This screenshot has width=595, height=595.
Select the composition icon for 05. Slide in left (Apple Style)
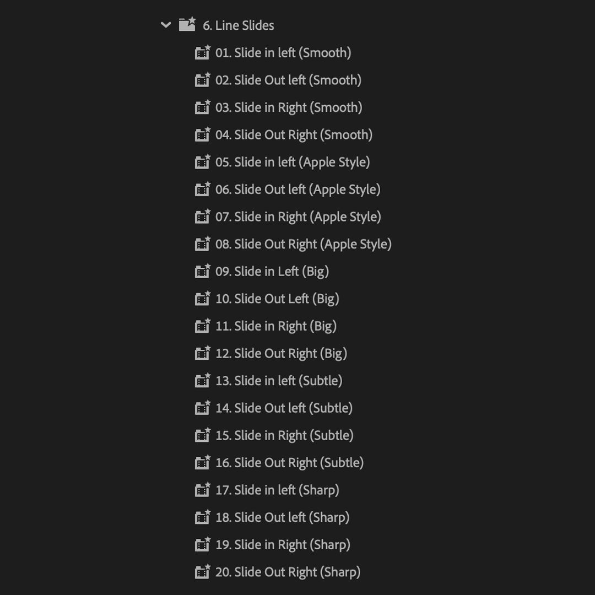tap(203, 162)
